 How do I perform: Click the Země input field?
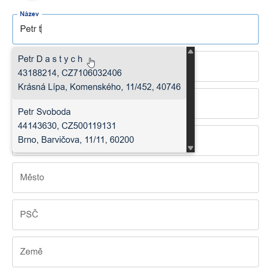point(135,252)
